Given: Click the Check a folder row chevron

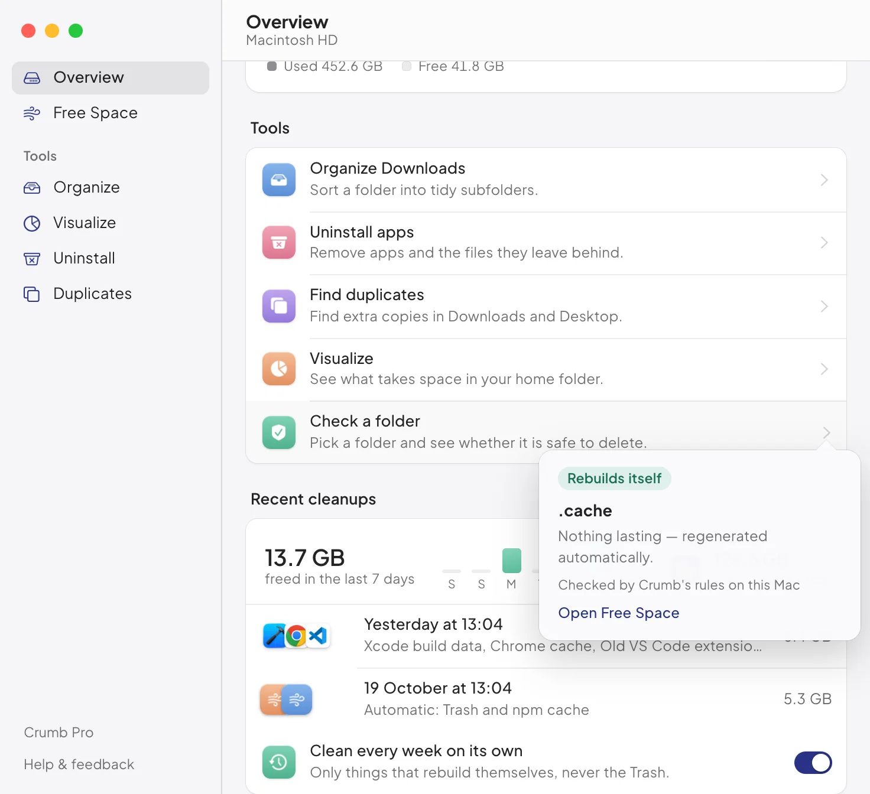Looking at the screenshot, I should click(826, 432).
